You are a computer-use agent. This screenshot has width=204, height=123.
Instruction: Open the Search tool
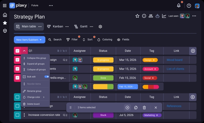click(55, 40)
